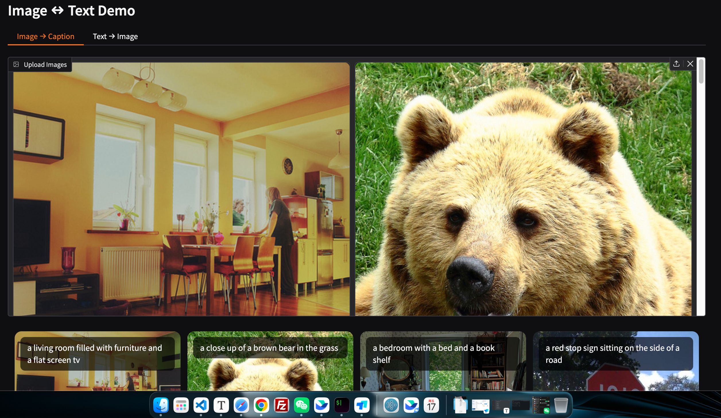This screenshot has height=418, width=721.
Task: Open the Trash in the Dock
Action: coord(561,405)
